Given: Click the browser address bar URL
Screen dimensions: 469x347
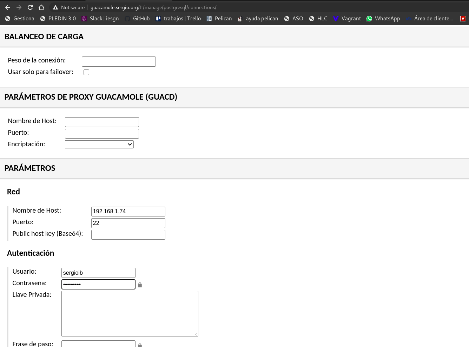Looking at the screenshot, I should point(153,7).
